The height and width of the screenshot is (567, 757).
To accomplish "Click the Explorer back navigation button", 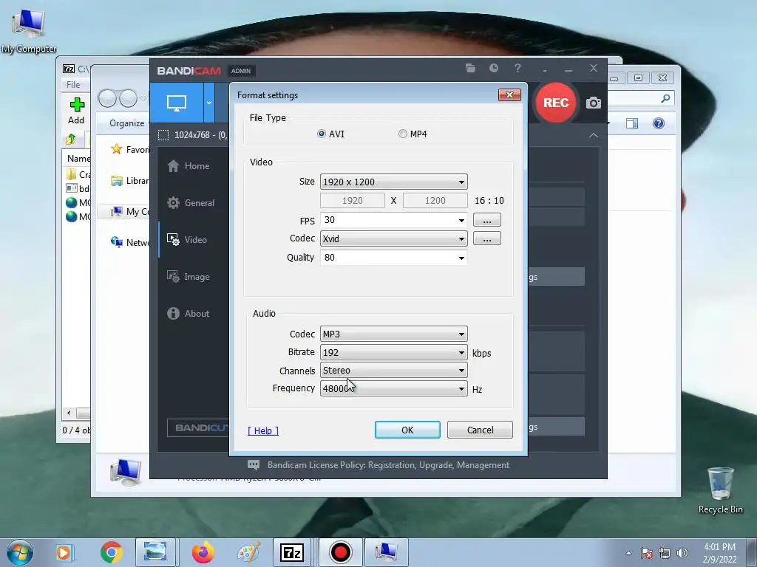I will point(108,98).
